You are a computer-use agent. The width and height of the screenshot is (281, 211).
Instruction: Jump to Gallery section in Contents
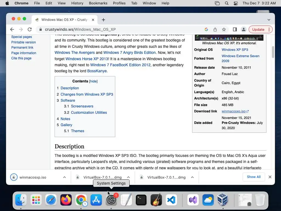tap(66, 125)
